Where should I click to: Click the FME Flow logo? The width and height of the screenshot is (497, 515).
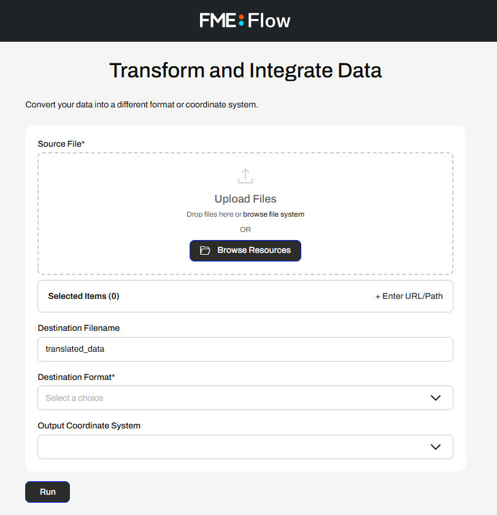point(245,21)
